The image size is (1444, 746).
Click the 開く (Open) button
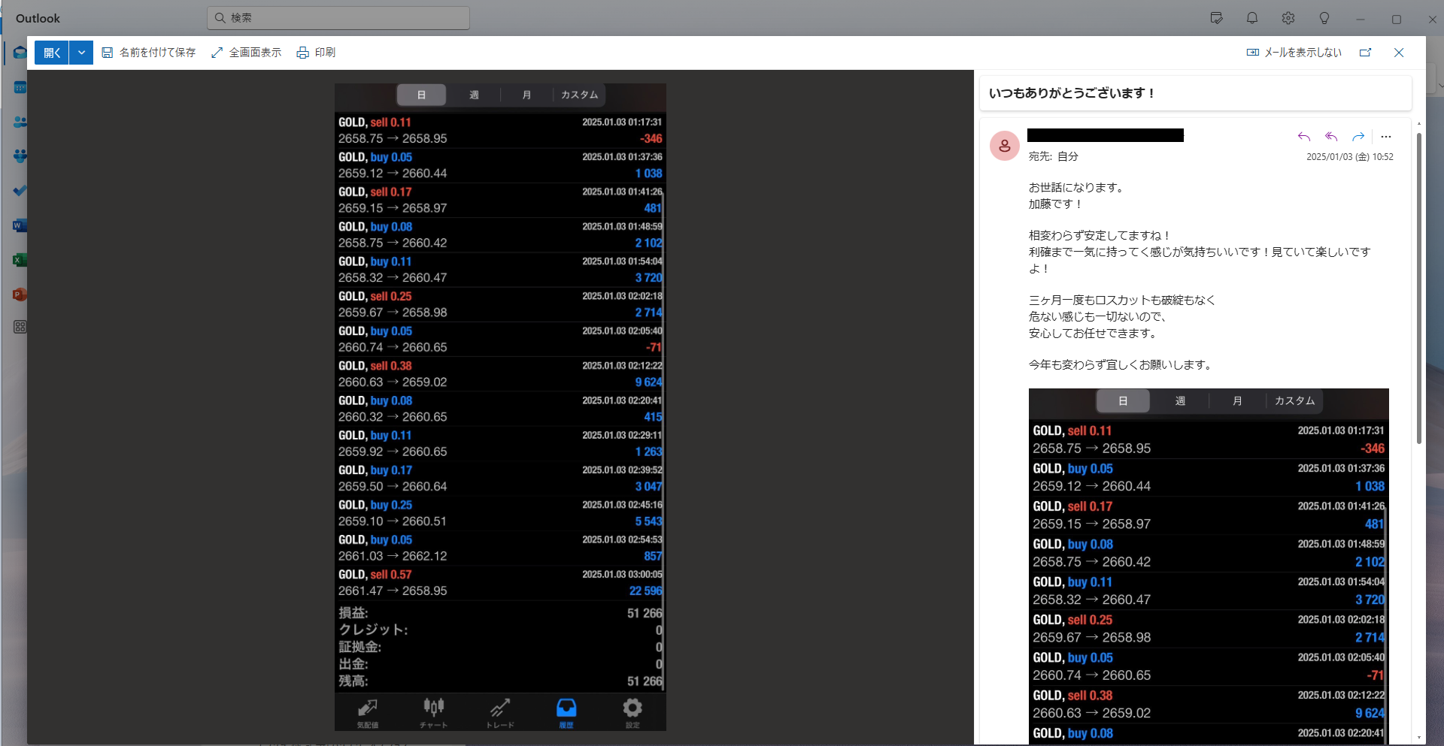pyautogui.click(x=52, y=53)
